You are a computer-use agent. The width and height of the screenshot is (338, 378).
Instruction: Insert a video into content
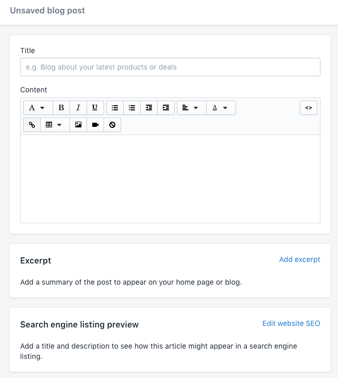pos(95,125)
